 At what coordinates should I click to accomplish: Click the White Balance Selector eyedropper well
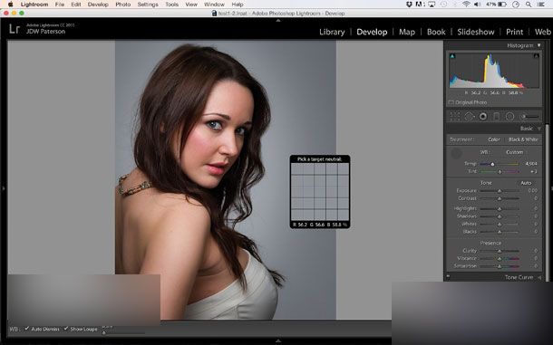(x=456, y=153)
